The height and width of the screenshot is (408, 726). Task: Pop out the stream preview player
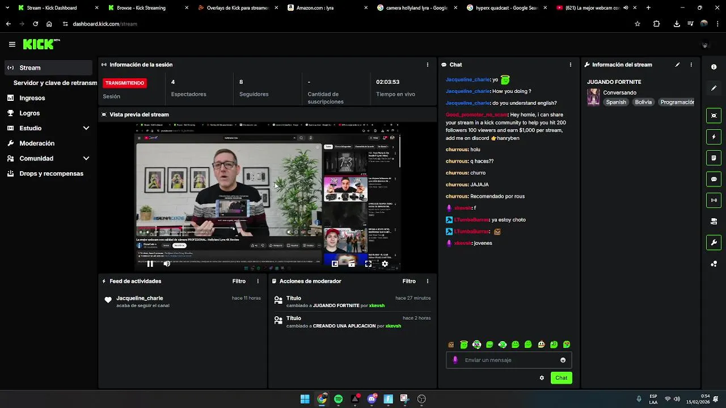pyautogui.click(x=335, y=263)
